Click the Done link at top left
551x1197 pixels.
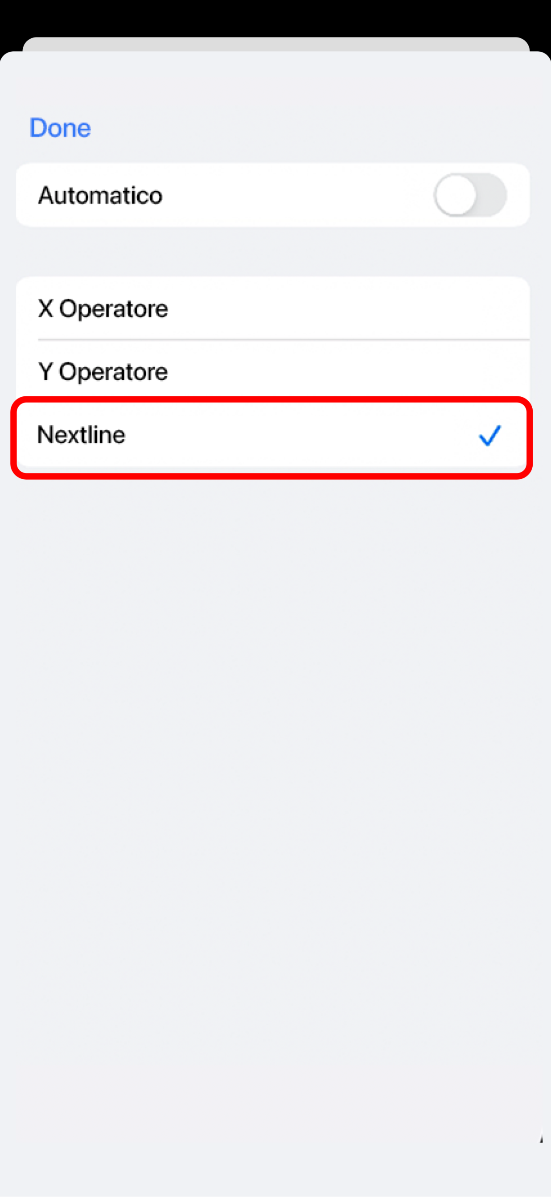pyautogui.click(x=60, y=128)
